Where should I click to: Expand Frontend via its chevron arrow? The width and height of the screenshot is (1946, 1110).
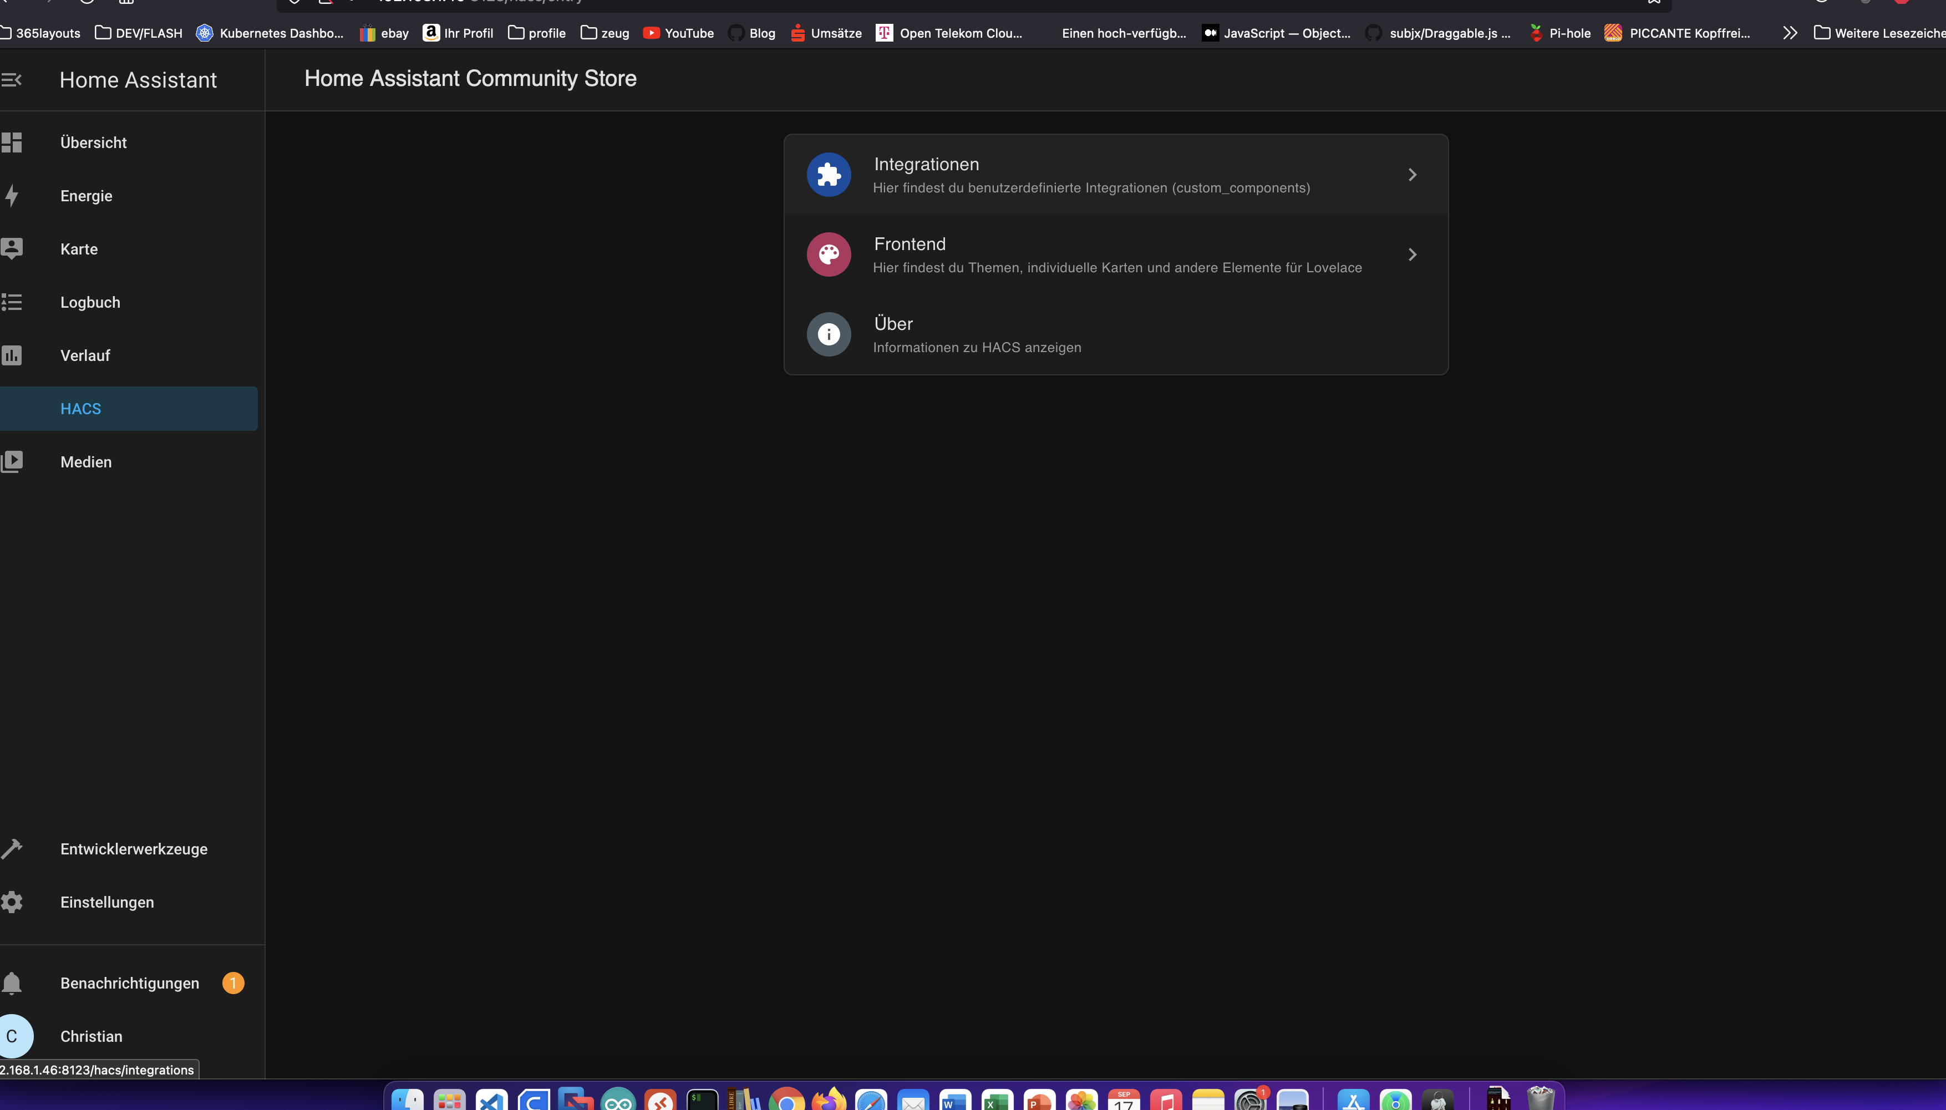coord(1412,254)
